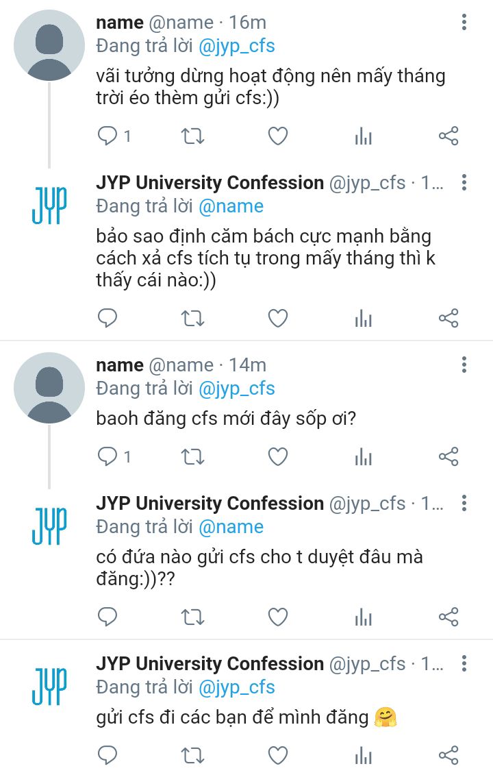The width and height of the screenshot is (493, 775).
Task: Retweet the 'gửi cfs đi các bạn' tweet
Action: tap(192, 756)
